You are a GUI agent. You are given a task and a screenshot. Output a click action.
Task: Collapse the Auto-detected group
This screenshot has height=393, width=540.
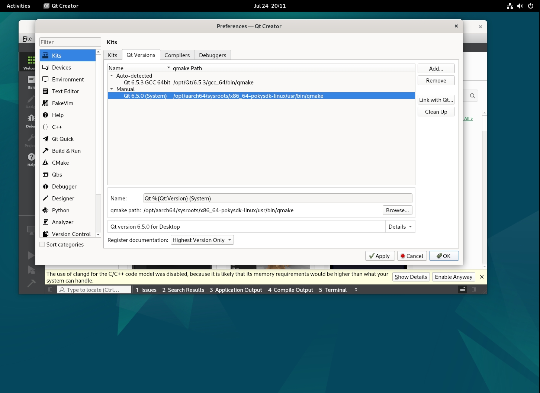coord(112,75)
